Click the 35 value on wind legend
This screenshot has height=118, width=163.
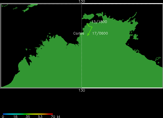(28, 117)
